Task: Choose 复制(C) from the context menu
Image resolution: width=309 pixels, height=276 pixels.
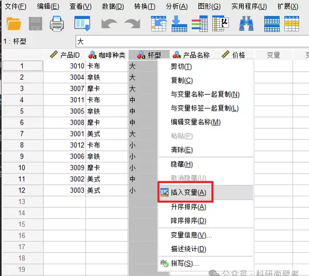Action: [181, 80]
